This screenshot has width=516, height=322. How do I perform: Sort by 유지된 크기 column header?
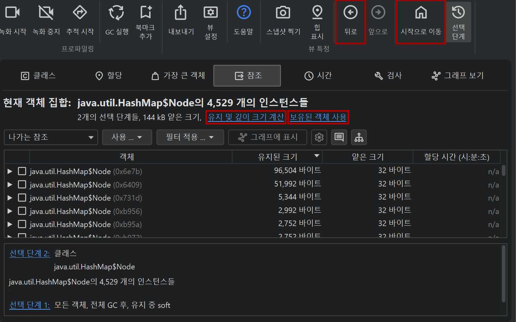click(277, 157)
